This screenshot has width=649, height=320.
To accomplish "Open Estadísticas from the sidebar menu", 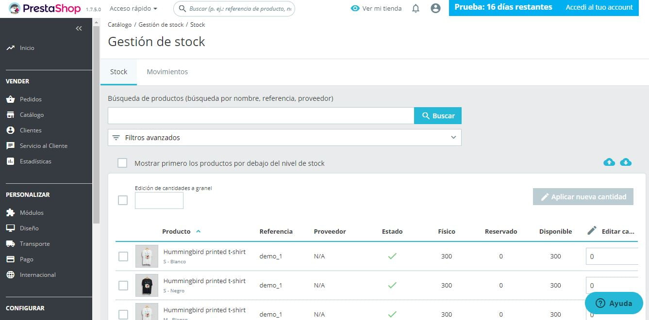I will click(36, 161).
